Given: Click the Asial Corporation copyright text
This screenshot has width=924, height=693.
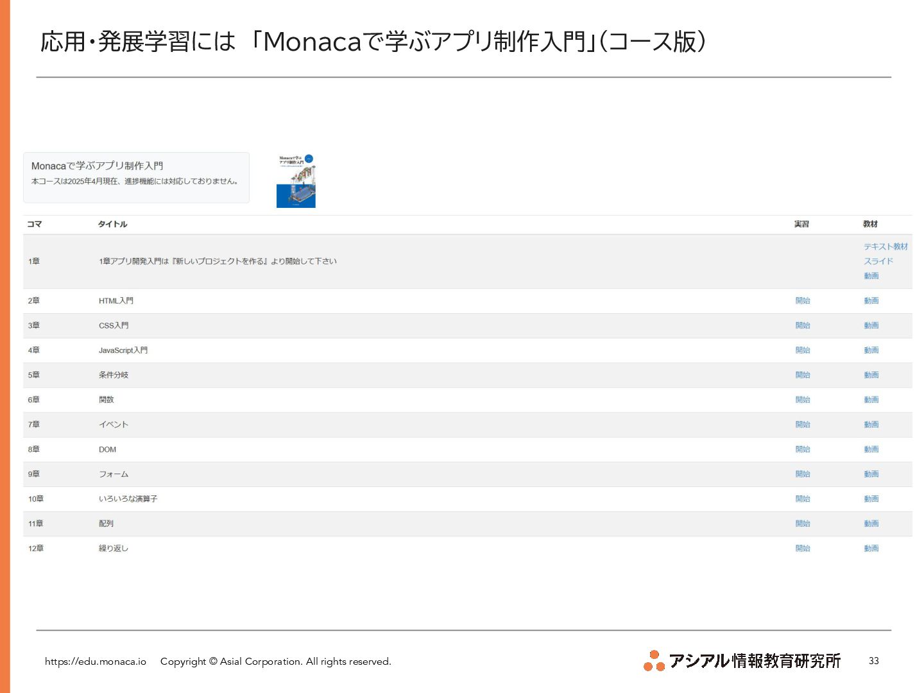Looking at the screenshot, I should [276, 662].
